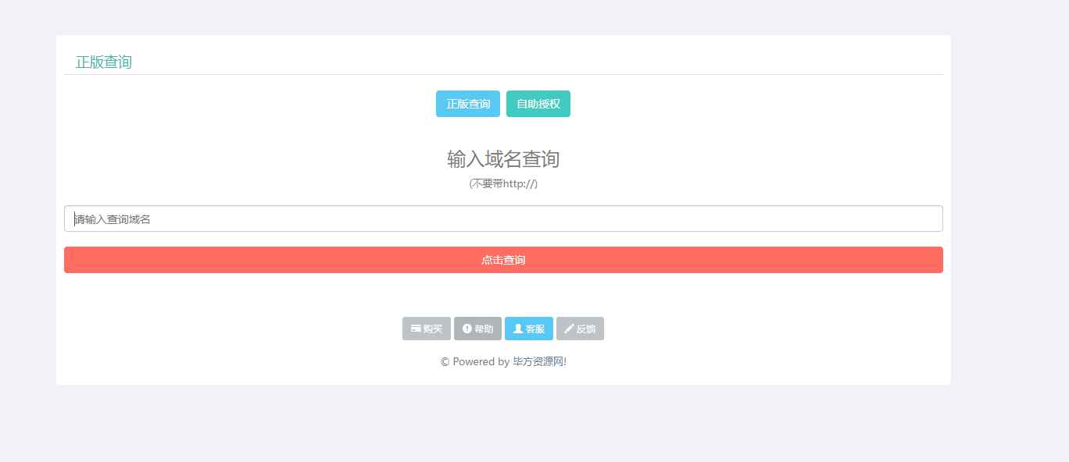The image size is (1069, 462).
Task: Activate the green 自助授权 toggle button
Action: [538, 103]
